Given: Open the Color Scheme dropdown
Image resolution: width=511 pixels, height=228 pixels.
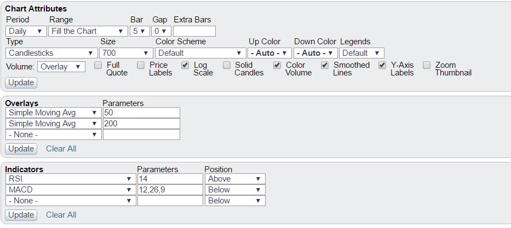Looking at the screenshot, I should (200, 53).
